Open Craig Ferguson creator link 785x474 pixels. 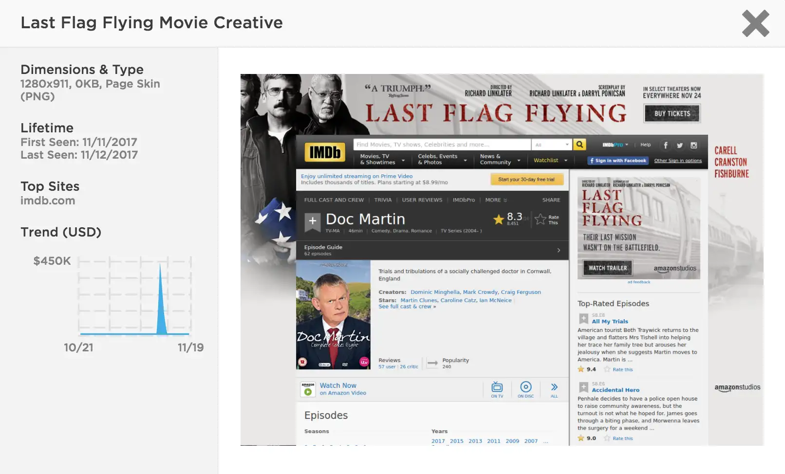pos(521,292)
